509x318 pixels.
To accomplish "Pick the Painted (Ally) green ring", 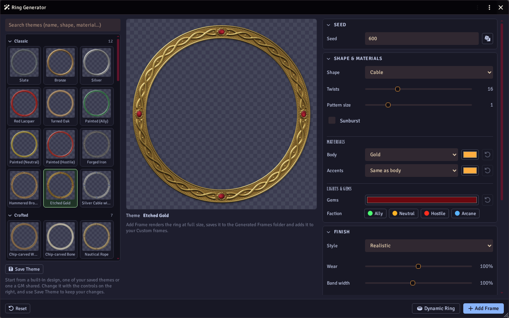I will click(97, 106).
